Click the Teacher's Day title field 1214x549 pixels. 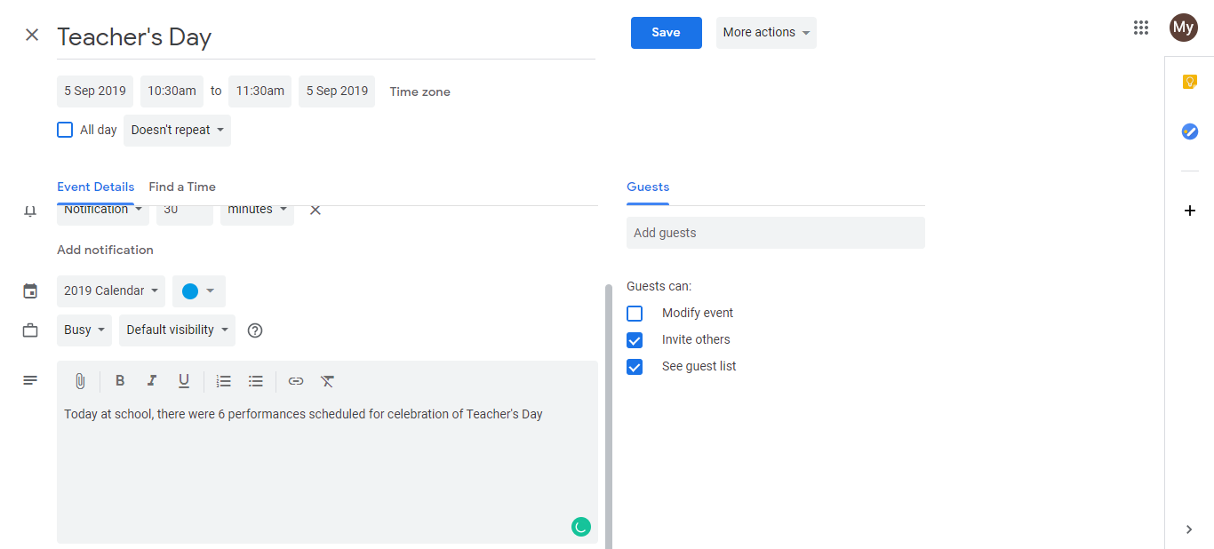[326, 37]
